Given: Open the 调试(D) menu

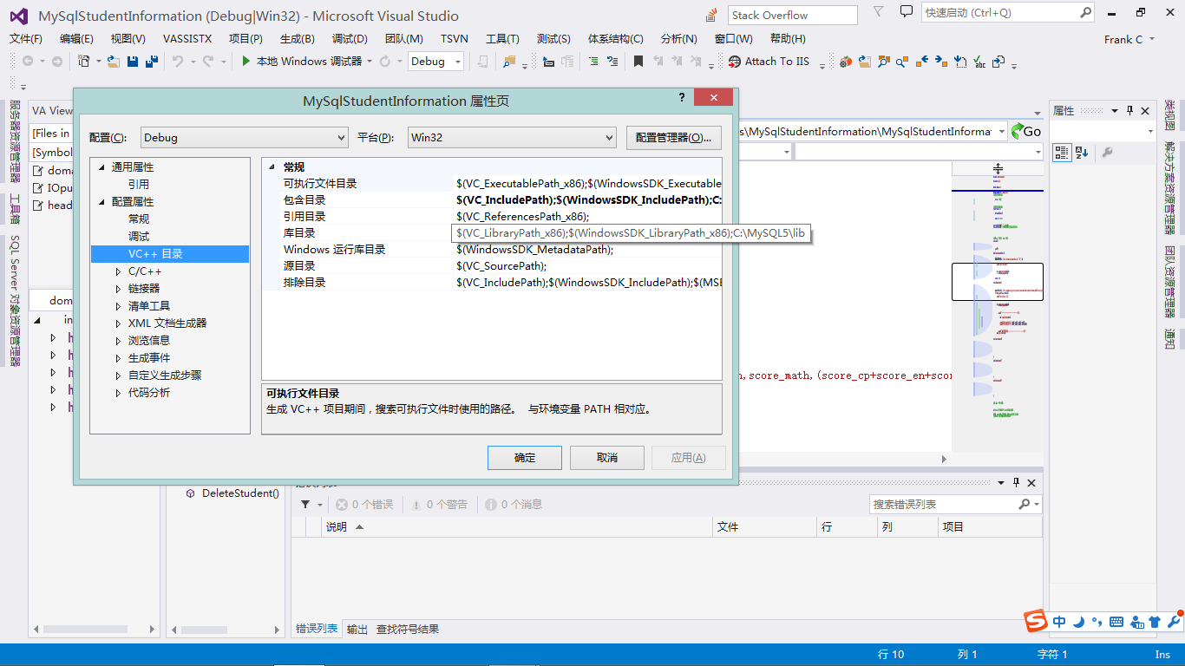Looking at the screenshot, I should coord(350,39).
